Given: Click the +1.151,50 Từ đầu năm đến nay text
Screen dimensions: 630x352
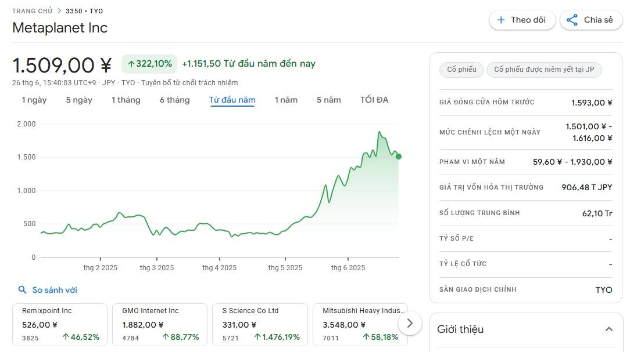Looking at the screenshot, I should [249, 63].
